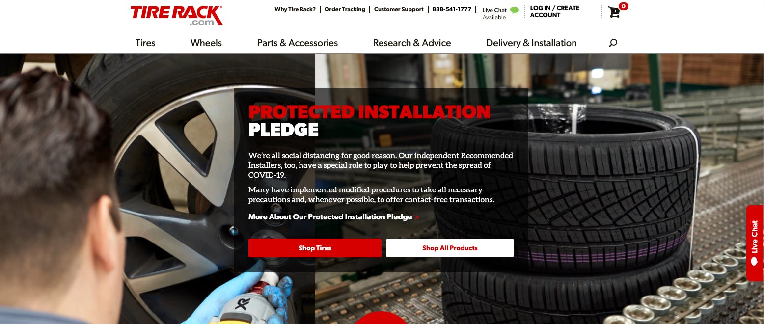
Task: Open the Order Tracking link
Action: (x=345, y=9)
